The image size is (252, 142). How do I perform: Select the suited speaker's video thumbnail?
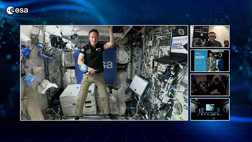(210, 60)
